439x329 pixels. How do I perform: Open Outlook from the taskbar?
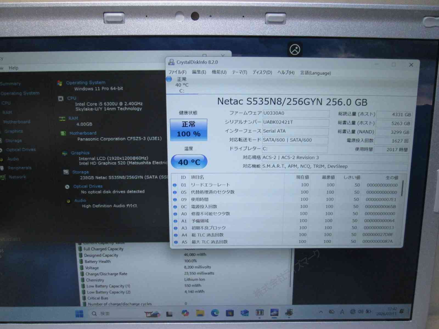(x=244, y=313)
